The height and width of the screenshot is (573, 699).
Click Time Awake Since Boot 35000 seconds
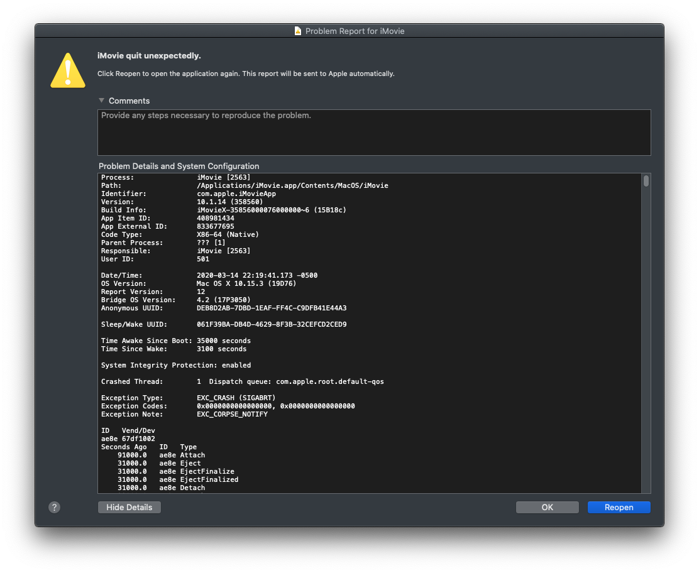coord(175,341)
